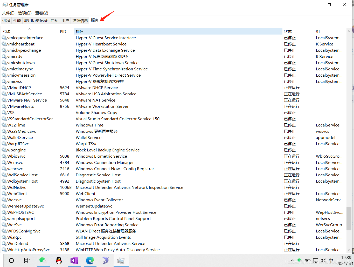Screen dimensions: 354x267
Task: Sort by the 描述 column header
Action: pyautogui.click(x=178, y=31)
